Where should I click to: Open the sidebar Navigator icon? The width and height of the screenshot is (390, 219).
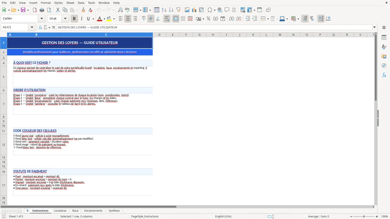click(x=384, y=66)
